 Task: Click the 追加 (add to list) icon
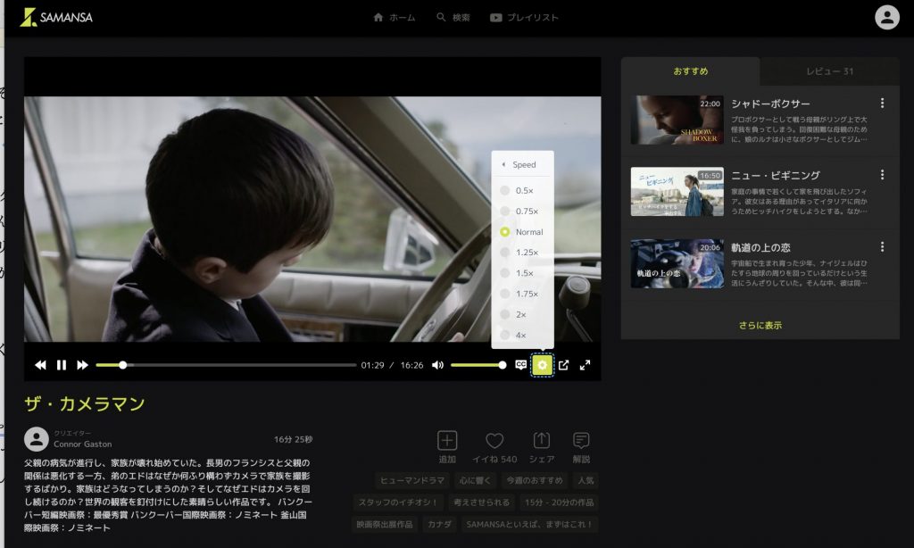click(446, 442)
